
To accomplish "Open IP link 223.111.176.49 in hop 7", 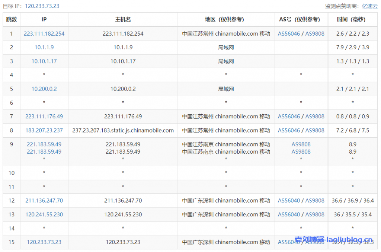I will 44,117.
